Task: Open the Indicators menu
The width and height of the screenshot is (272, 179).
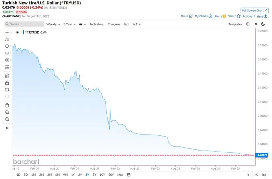Action: [96, 24]
